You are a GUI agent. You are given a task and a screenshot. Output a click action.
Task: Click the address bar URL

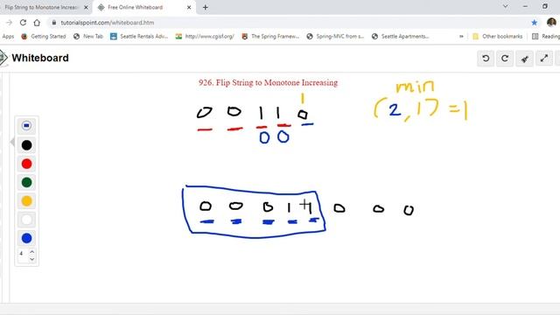(x=108, y=23)
